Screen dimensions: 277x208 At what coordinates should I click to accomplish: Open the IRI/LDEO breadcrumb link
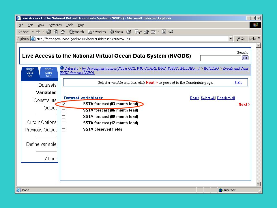click(211, 68)
